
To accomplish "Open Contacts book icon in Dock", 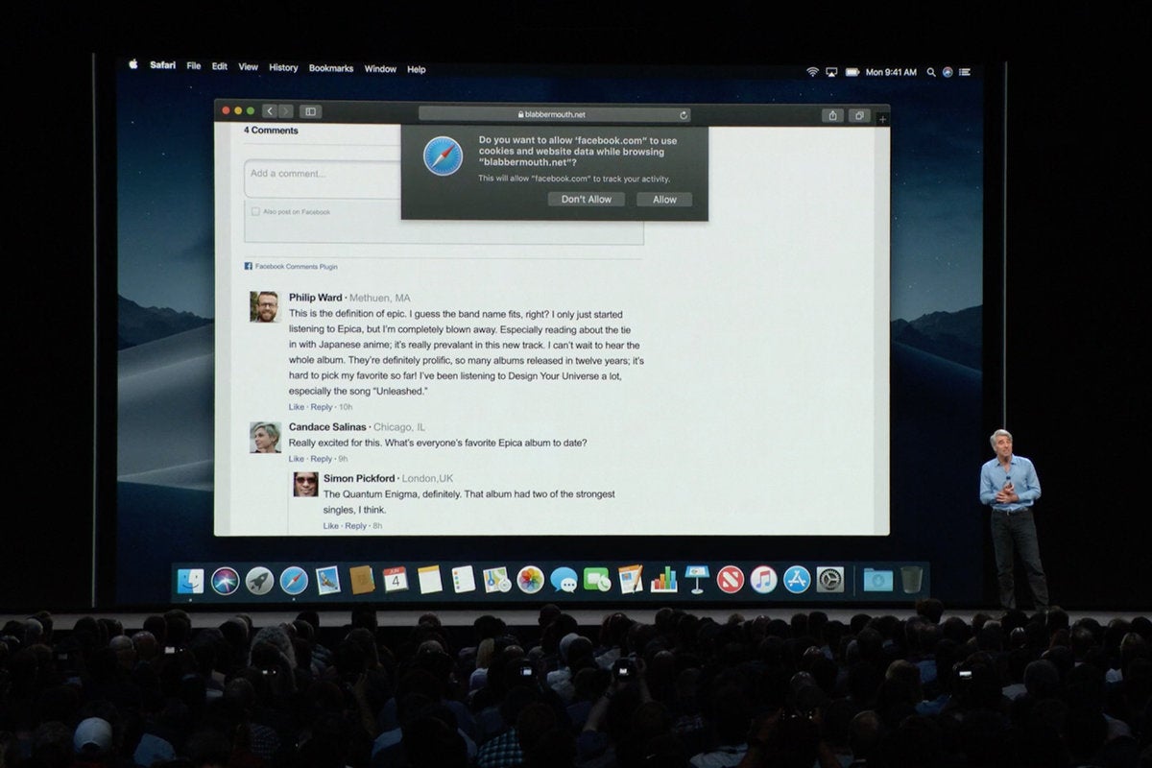I will [x=362, y=580].
